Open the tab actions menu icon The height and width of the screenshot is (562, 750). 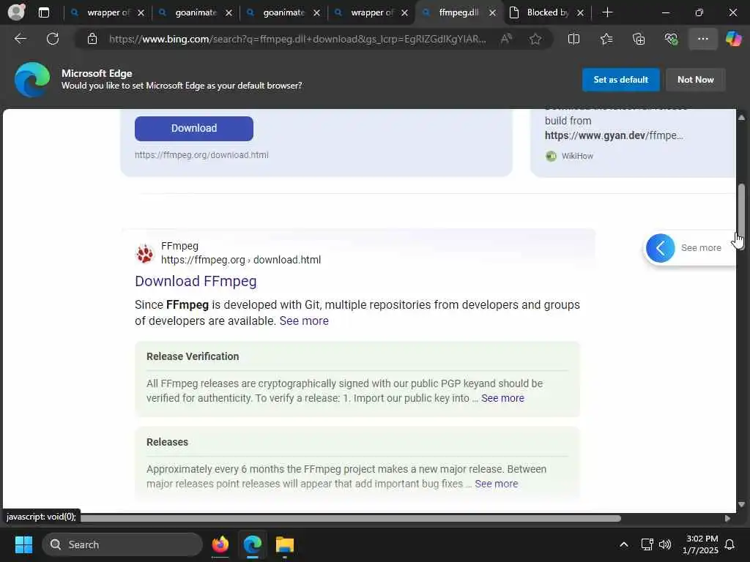[x=43, y=12]
